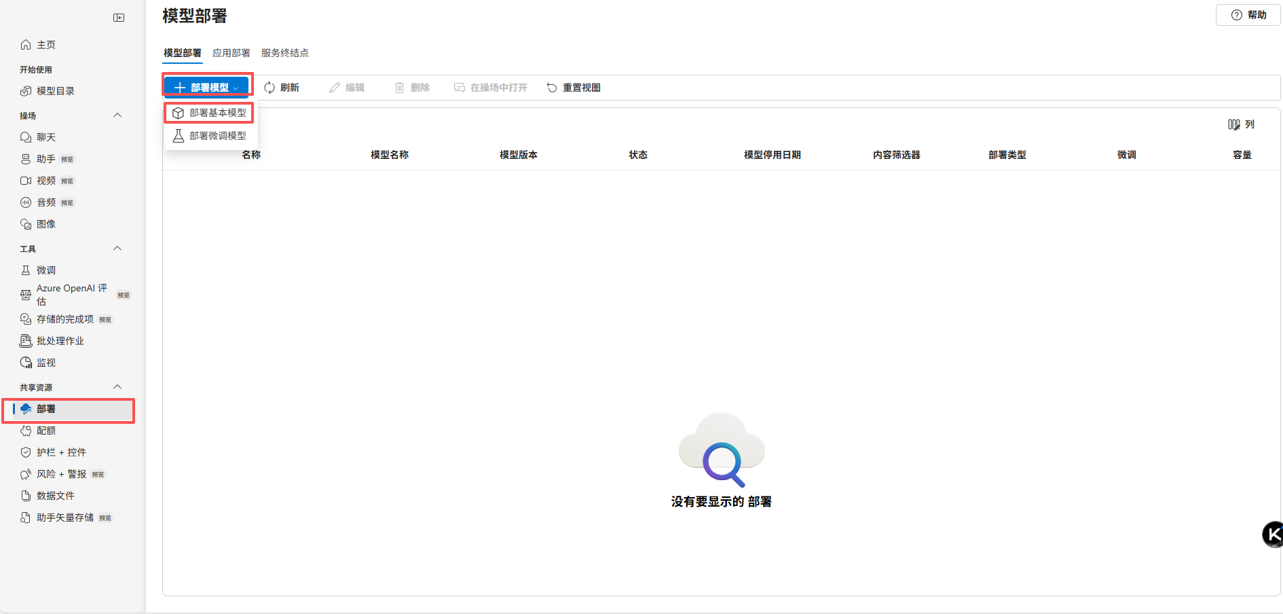Collapse the left navigation sidebar
Viewport: 1283px width, 614px height.
(x=119, y=18)
